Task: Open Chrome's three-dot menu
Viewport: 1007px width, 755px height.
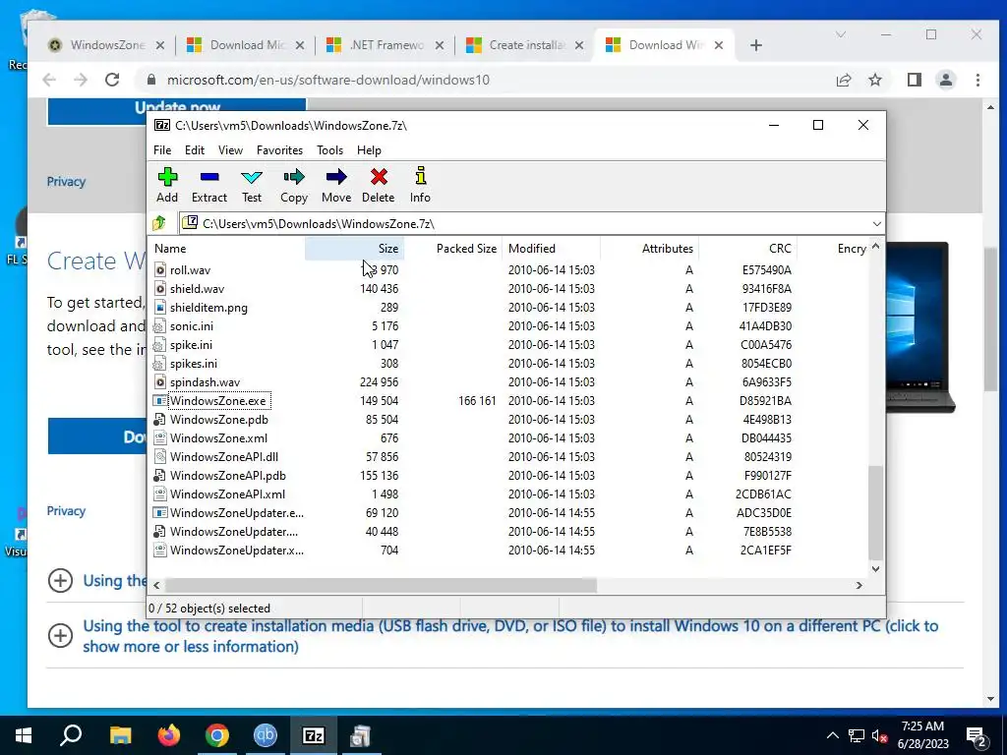Action: pyautogui.click(x=977, y=80)
